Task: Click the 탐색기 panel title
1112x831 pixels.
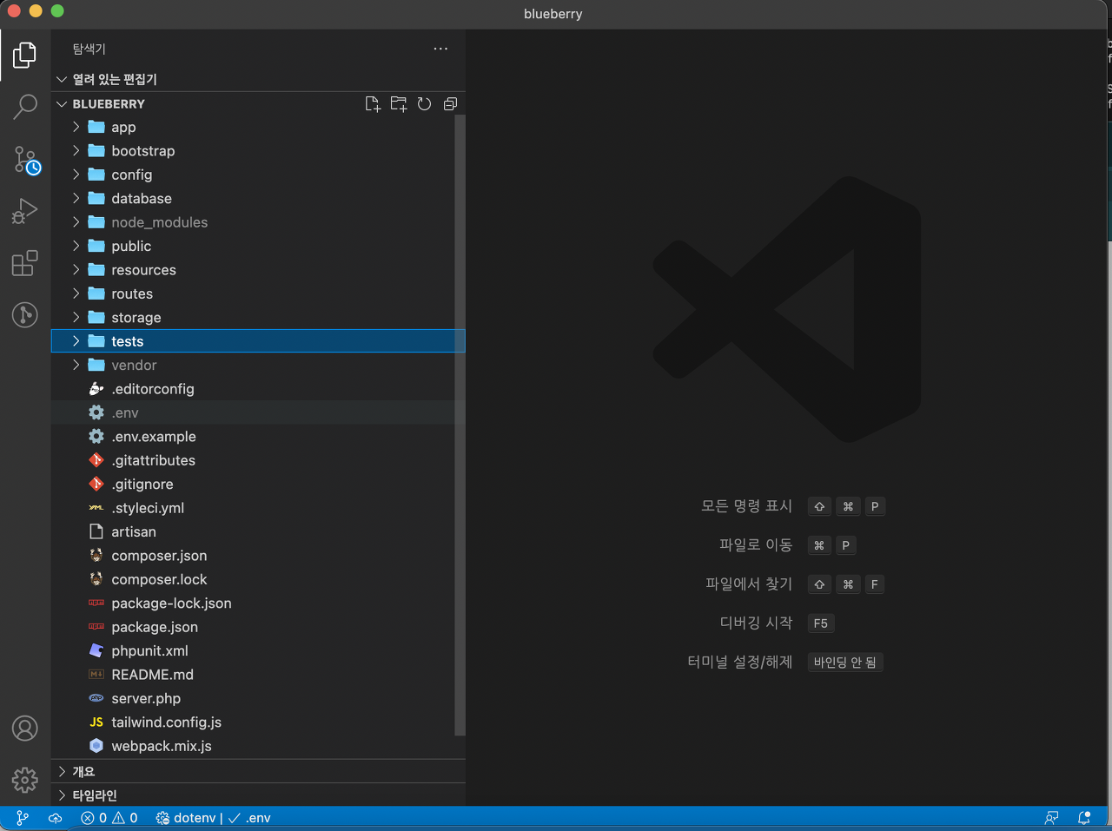Action: point(89,49)
